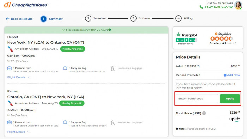This screenshot has height=139, width=247.
Task: Click 'Tue, Aug 23' date text
Action: (49, 103)
